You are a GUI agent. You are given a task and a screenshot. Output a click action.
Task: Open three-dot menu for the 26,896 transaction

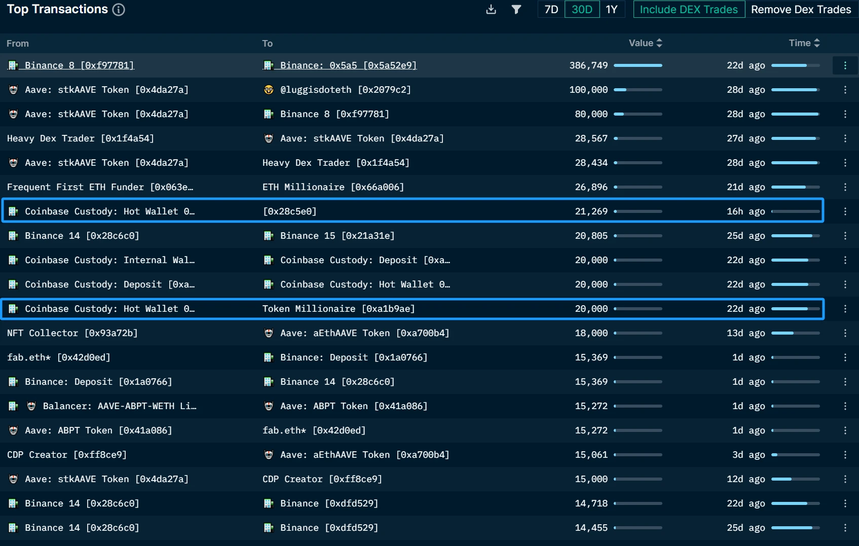845,187
